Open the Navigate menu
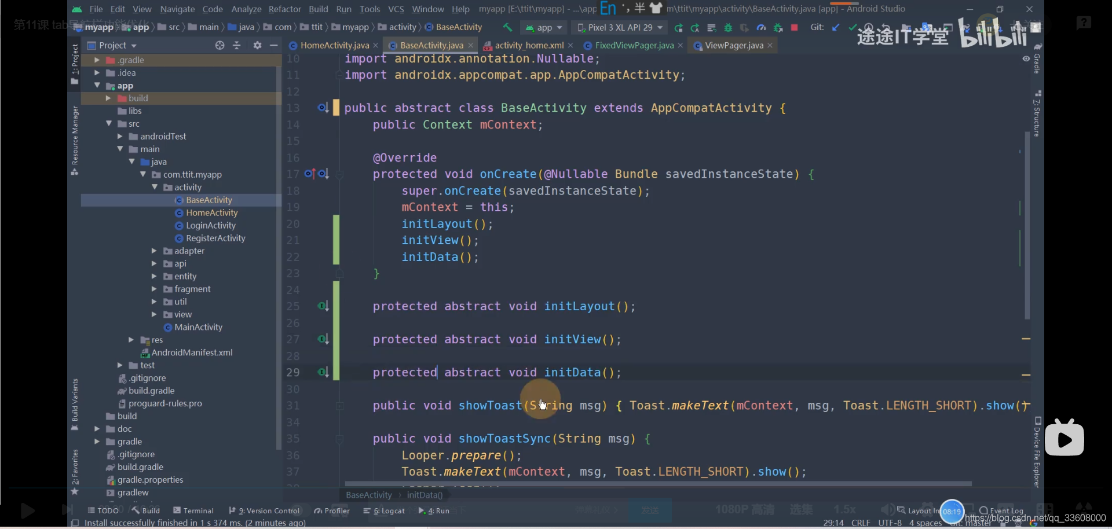The width and height of the screenshot is (1112, 529). (177, 9)
